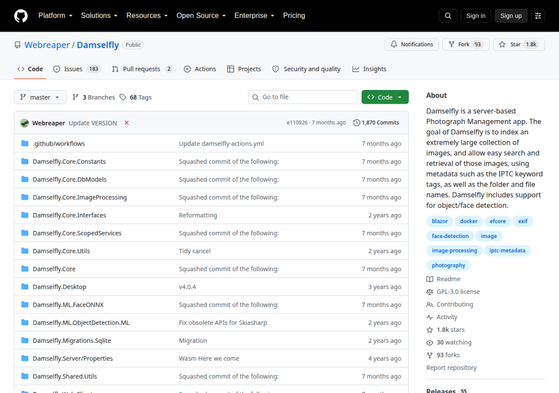Viewport: 559px width, 393px height.
Task: Switch to the Pull requests tab
Action: tap(142, 69)
